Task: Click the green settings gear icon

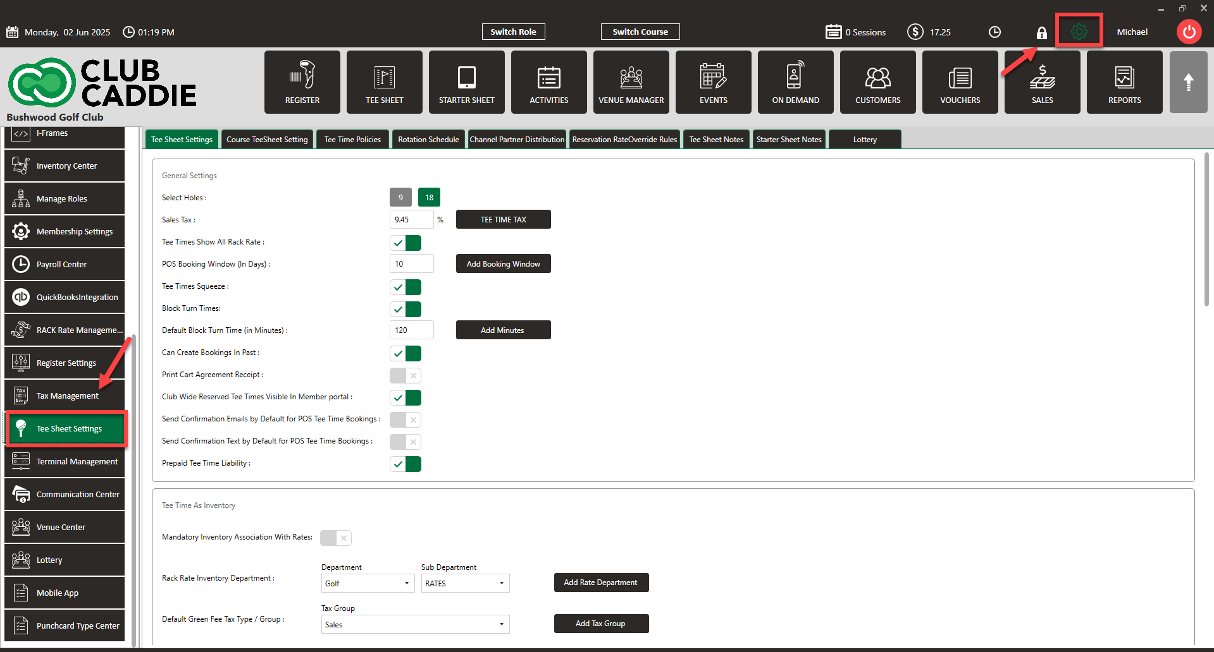Action: [1079, 32]
